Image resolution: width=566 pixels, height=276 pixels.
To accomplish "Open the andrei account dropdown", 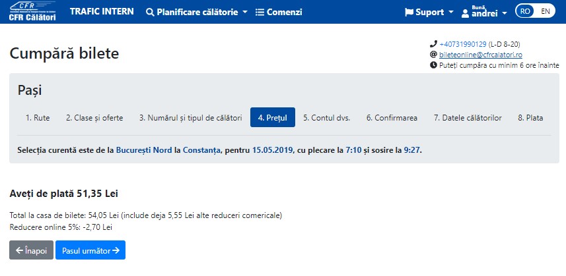I will click(484, 12).
